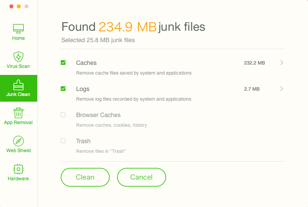Open the Virus Scan shield icon
Viewport: 308px width, 207px height.
(x=18, y=57)
